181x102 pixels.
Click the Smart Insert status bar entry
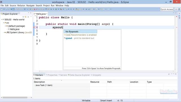(x=106, y=101)
